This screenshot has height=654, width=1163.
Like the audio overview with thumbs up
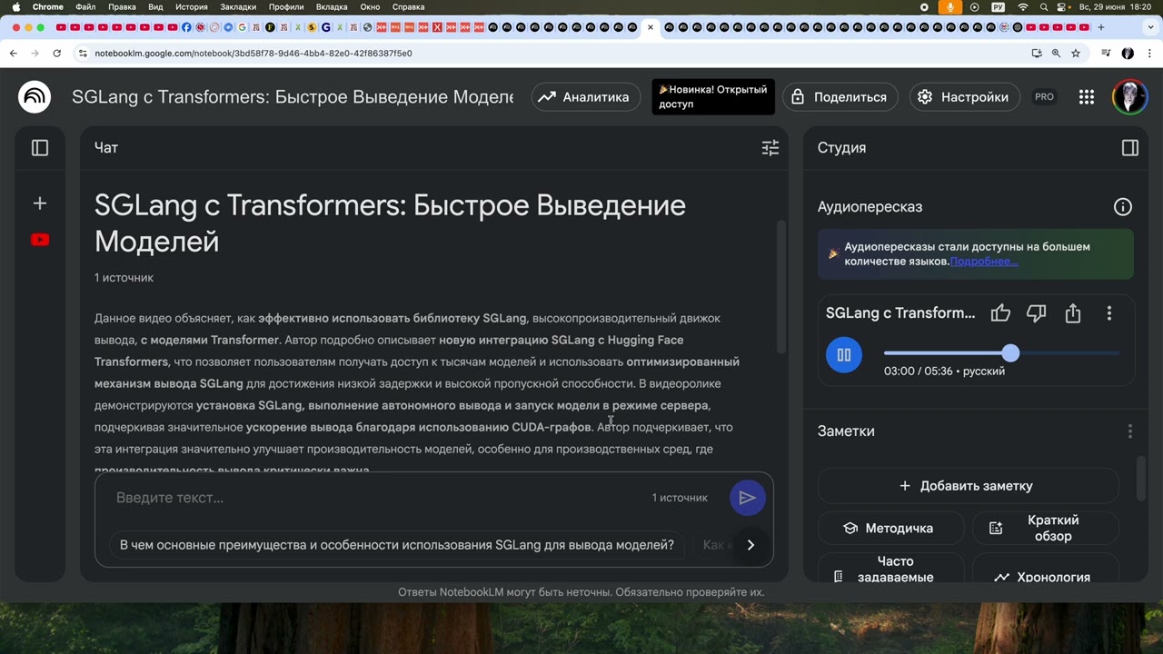pos(1000,313)
